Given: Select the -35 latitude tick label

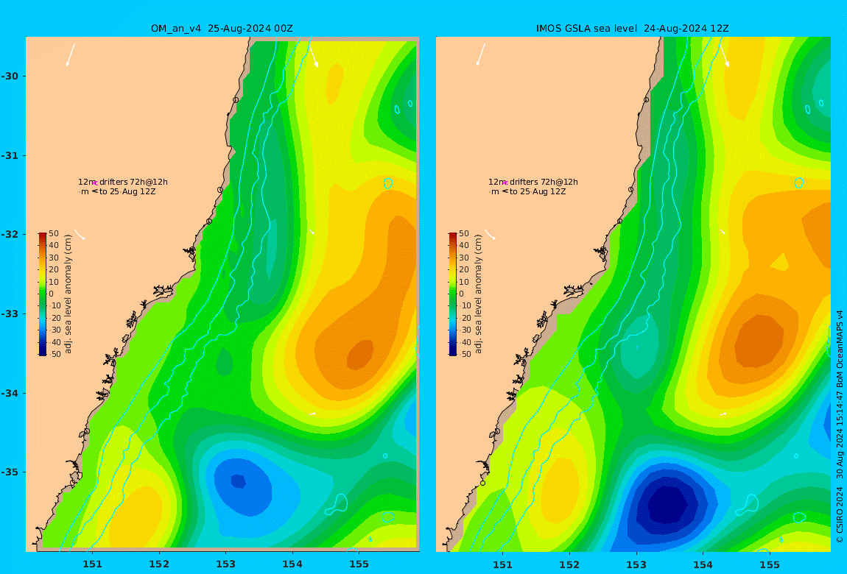Looking at the screenshot, I should point(10,472).
